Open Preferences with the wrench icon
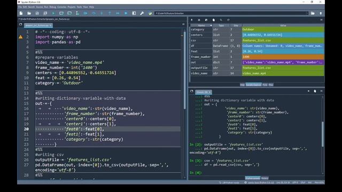This screenshot has width=342, height=192. (x=142, y=13)
